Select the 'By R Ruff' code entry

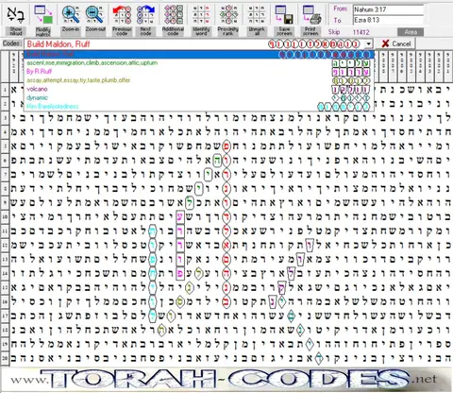[x=199, y=72]
